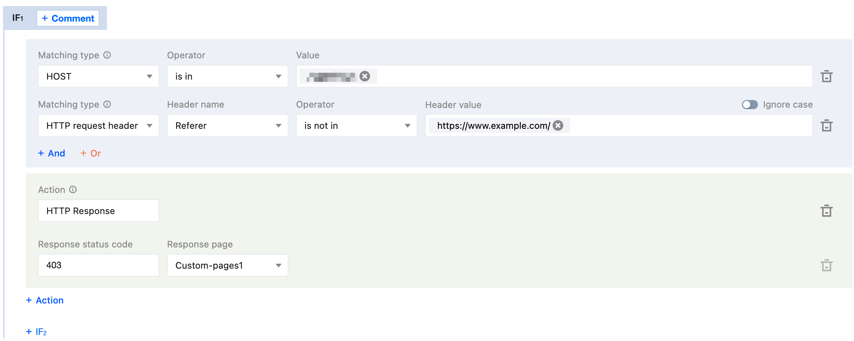Click the Response status code field

point(99,265)
